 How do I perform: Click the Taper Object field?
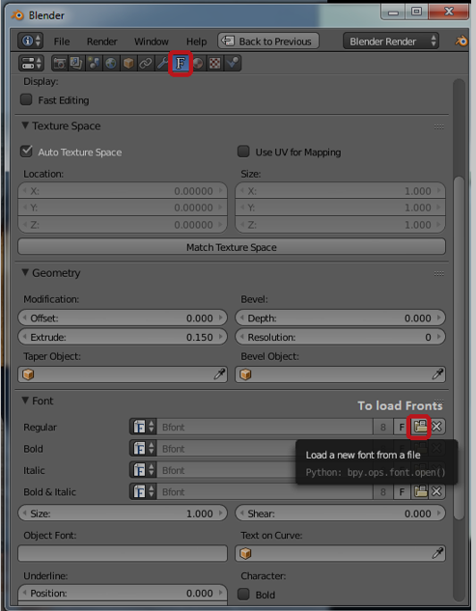coord(123,375)
